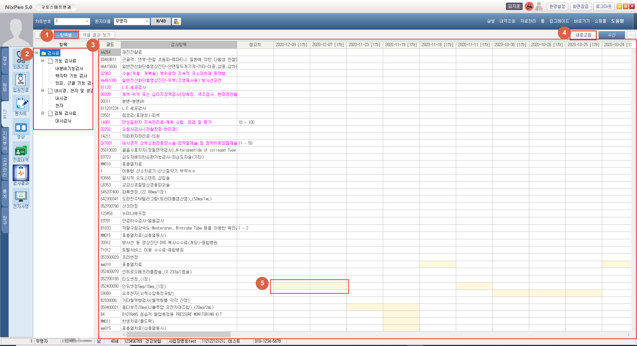Open the 입원진료 inpatient icon
The image size is (637, 346).
[x=21, y=81]
